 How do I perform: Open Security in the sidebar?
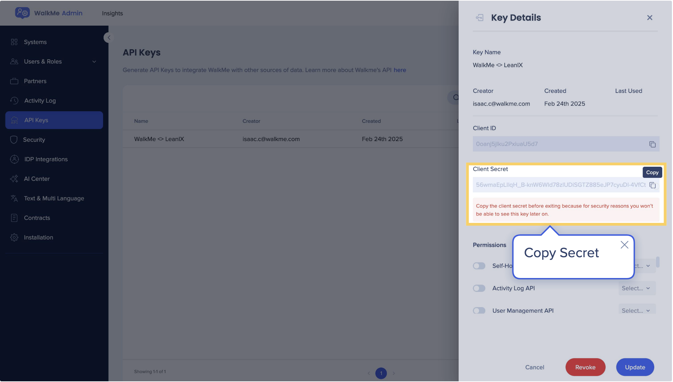tap(34, 140)
